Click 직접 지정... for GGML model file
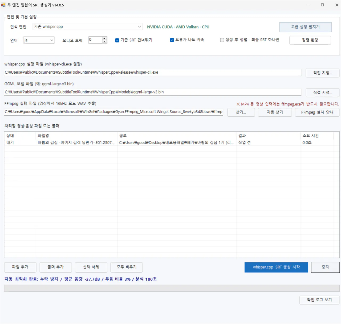The width and height of the screenshot is (341, 324). 323,92
